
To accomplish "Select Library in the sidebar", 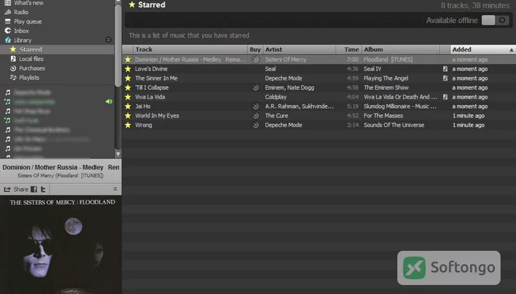I will [23, 40].
